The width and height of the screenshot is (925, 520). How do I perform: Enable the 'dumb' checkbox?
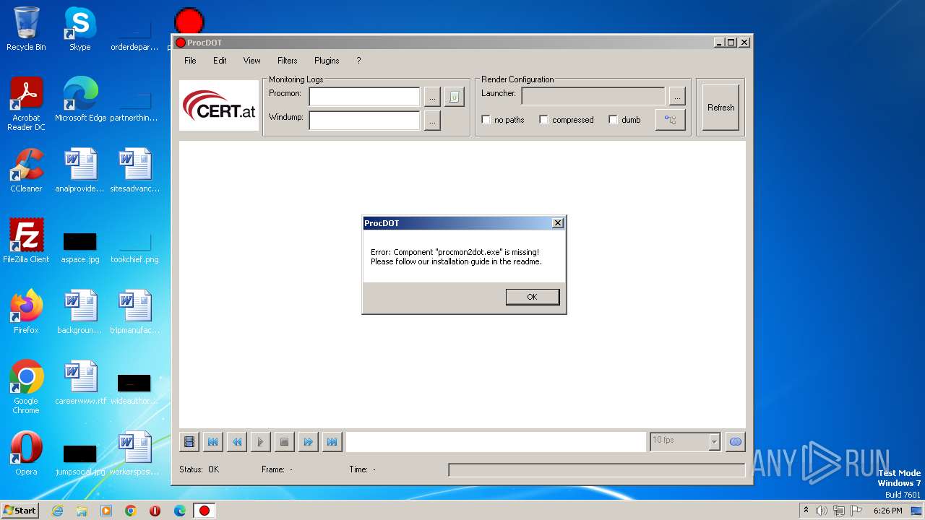614,120
